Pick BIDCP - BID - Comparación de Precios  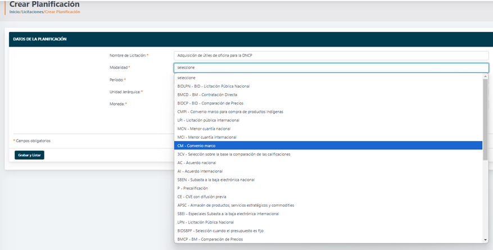click(210, 103)
